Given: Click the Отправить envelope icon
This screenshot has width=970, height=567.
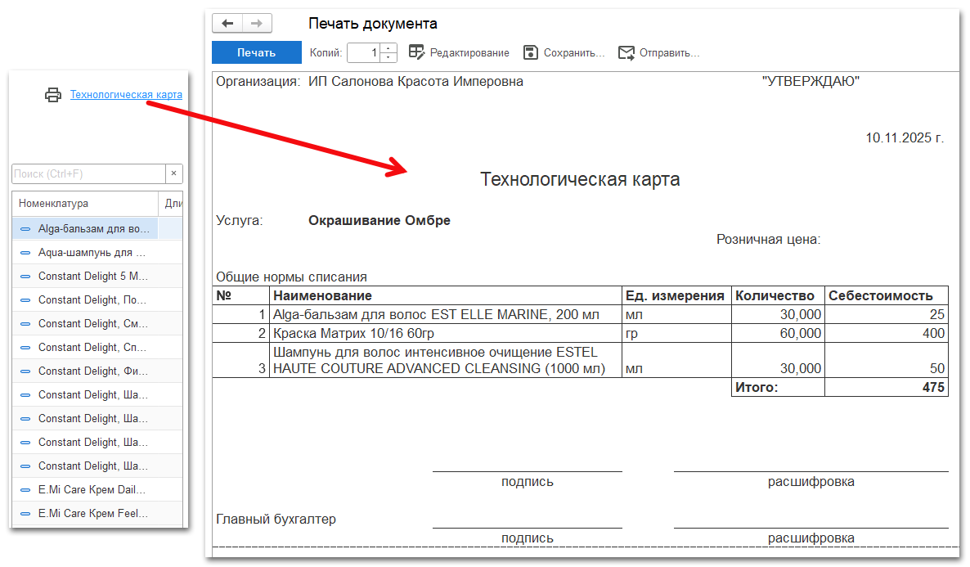Looking at the screenshot, I should point(626,52).
